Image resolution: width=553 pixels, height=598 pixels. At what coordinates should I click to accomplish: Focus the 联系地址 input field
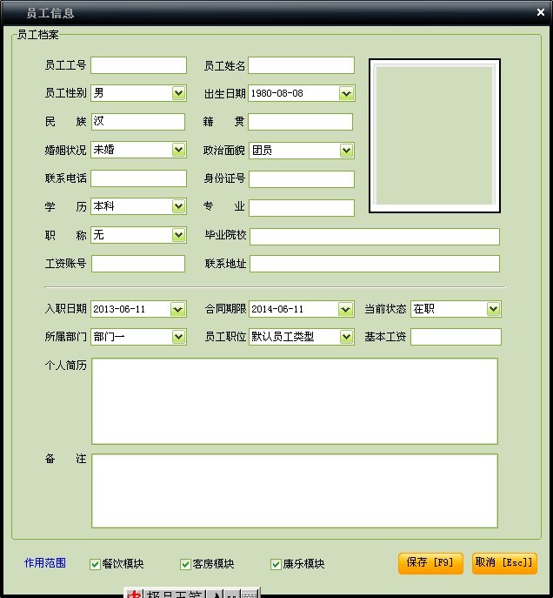pyautogui.click(x=375, y=264)
